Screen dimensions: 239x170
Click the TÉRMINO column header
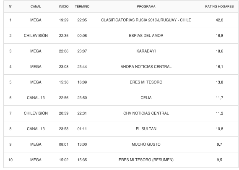pos(82,6)
